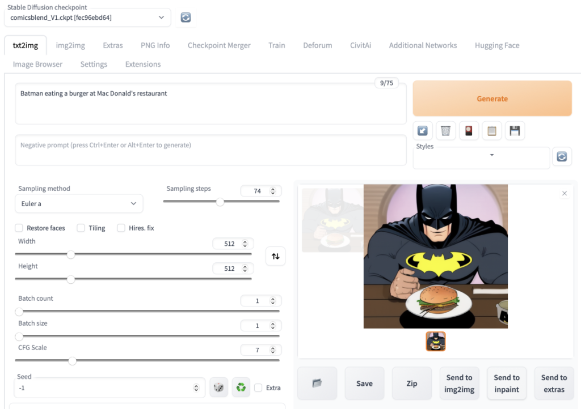Toggle the seed Extra checkbox
The image size is (581, 409).
[x=258, y=387]
